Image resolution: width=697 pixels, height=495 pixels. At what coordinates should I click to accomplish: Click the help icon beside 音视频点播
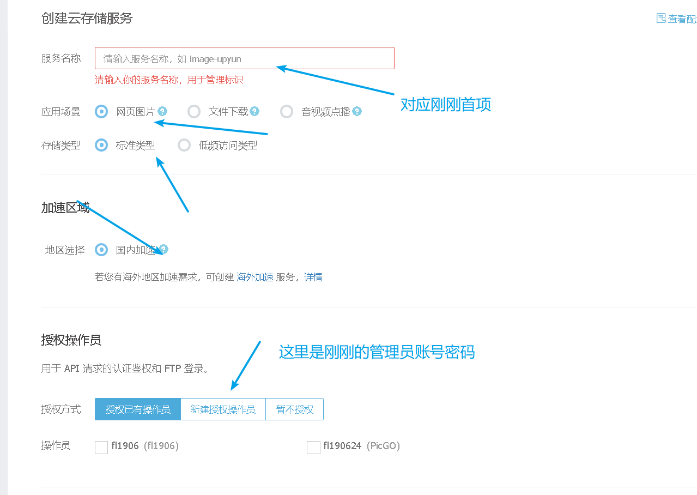click(357, 111)
